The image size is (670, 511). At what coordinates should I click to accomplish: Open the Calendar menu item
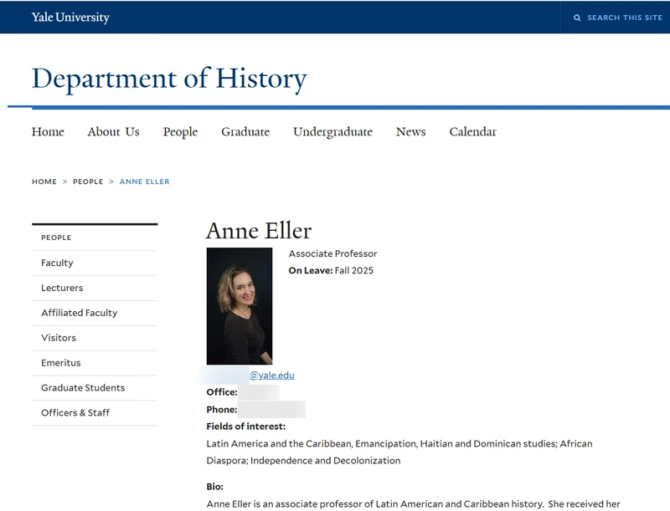(x=472, y=132)
